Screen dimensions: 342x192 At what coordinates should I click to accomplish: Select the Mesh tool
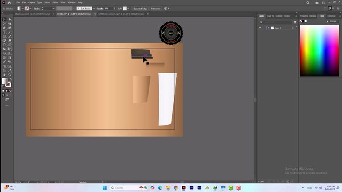4,58
